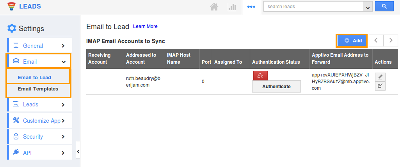Image resolution: width=400 pixels, height=167 pixels.
Task: Collapse the Email settings section
Action: pos(39,61)
